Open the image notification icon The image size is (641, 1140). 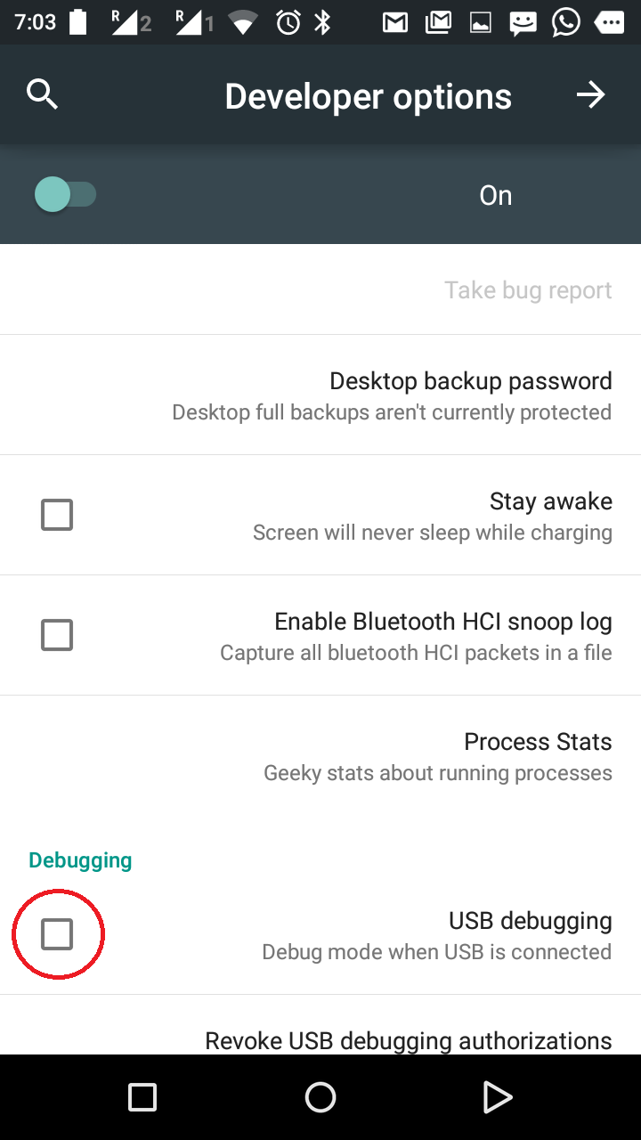tap(481, 23)
